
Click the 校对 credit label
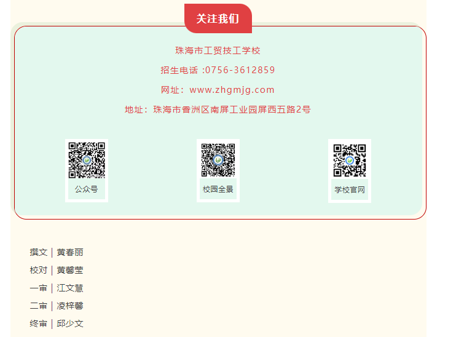tap(38, 270)
